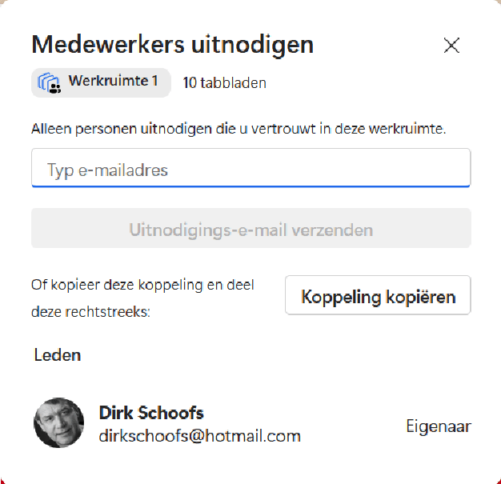This screenshot has height=484, width=501.
Task: Click the "deze rechtstreeks:" text line
Action: (91, 312)
